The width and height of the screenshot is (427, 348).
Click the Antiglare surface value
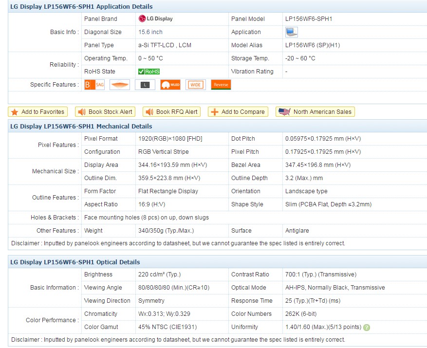[x=297, y=231]
